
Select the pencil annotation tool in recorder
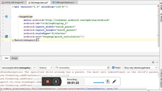pyautogui.click(x=114, y=81)
